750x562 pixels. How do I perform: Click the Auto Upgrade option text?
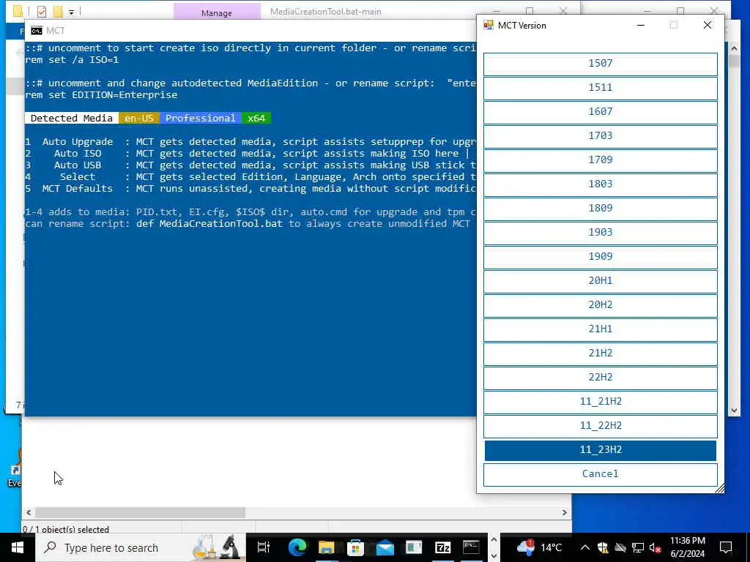pyautogui.click(x=78, y=141)
